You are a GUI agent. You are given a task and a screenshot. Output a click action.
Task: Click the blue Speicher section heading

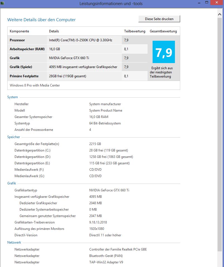coord(13,137)
